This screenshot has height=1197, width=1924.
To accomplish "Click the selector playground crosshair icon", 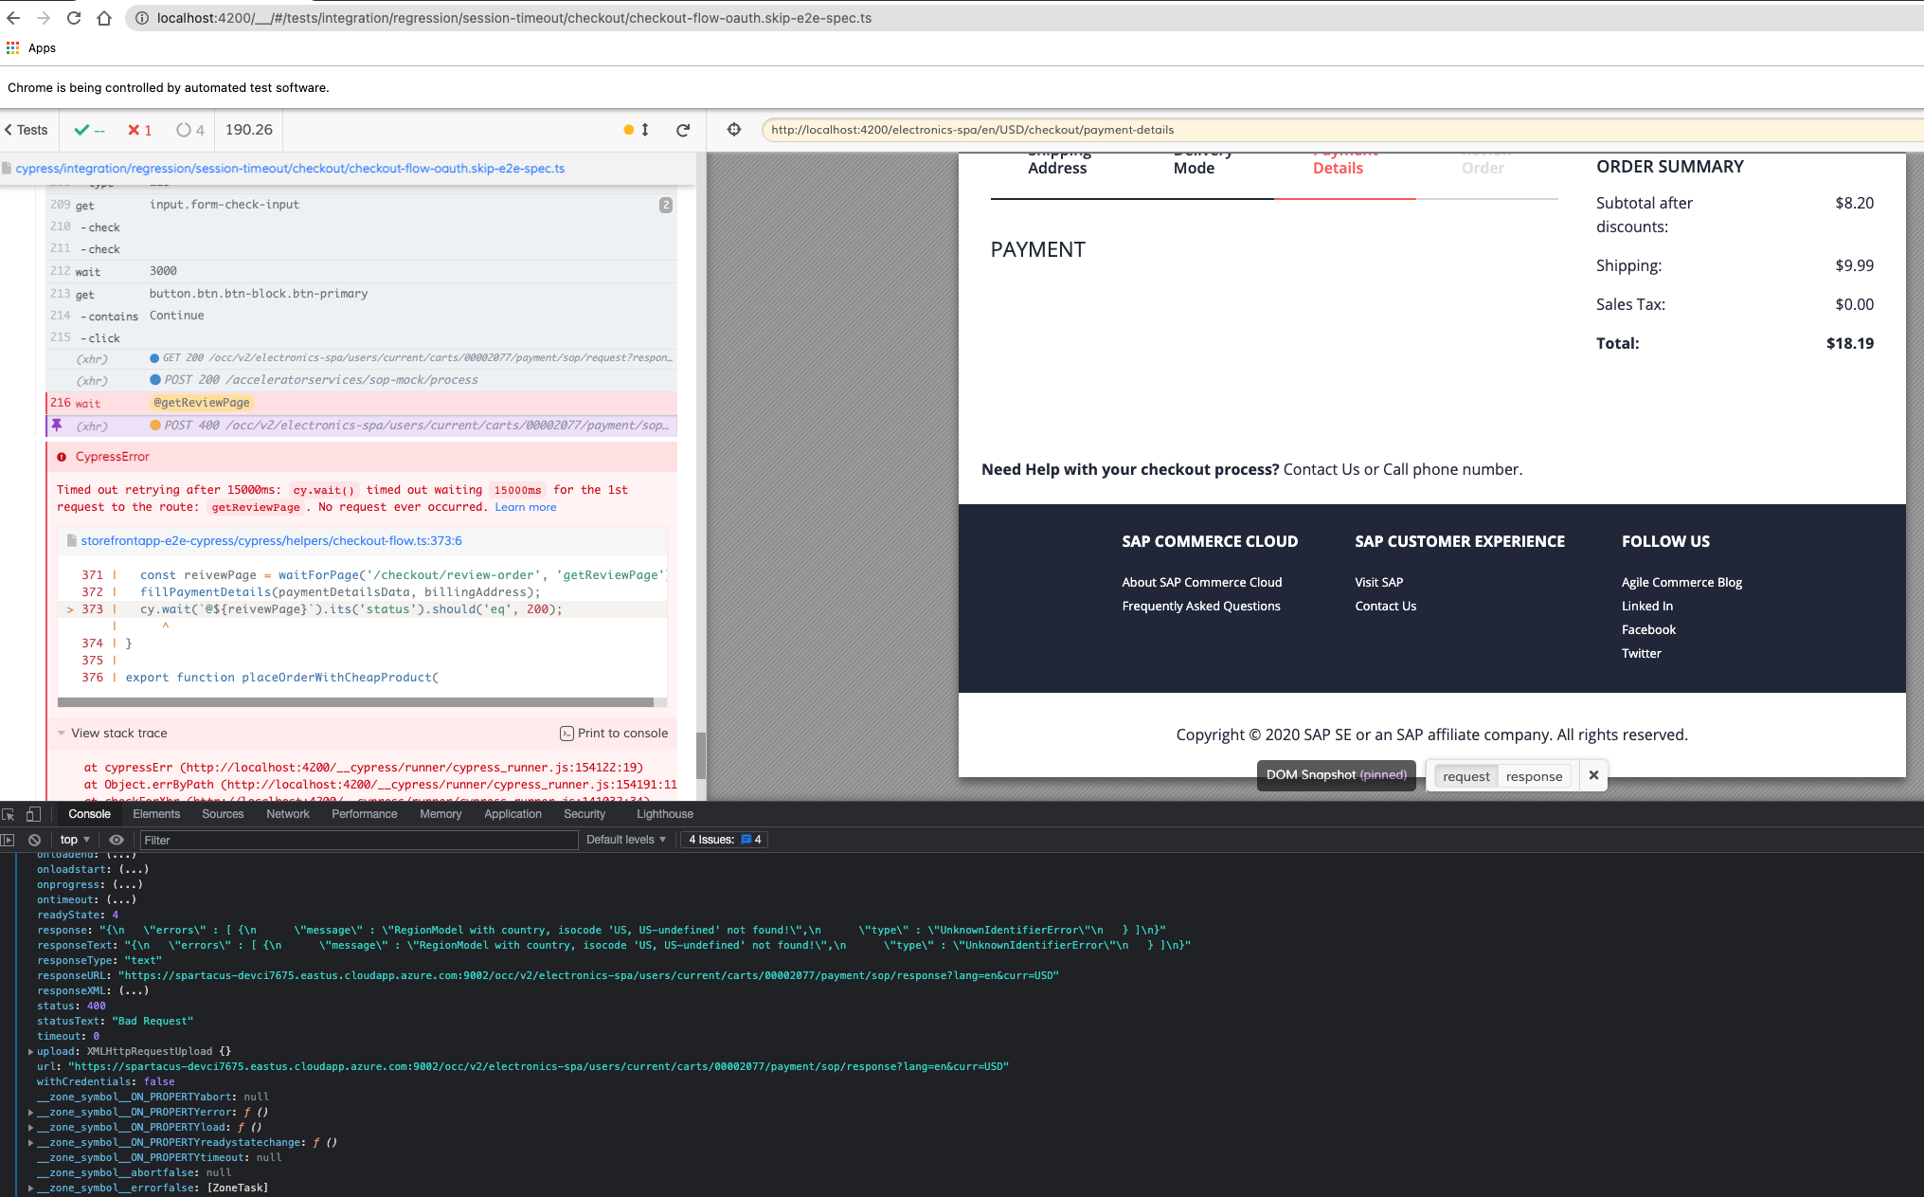I will coord(734,130).
